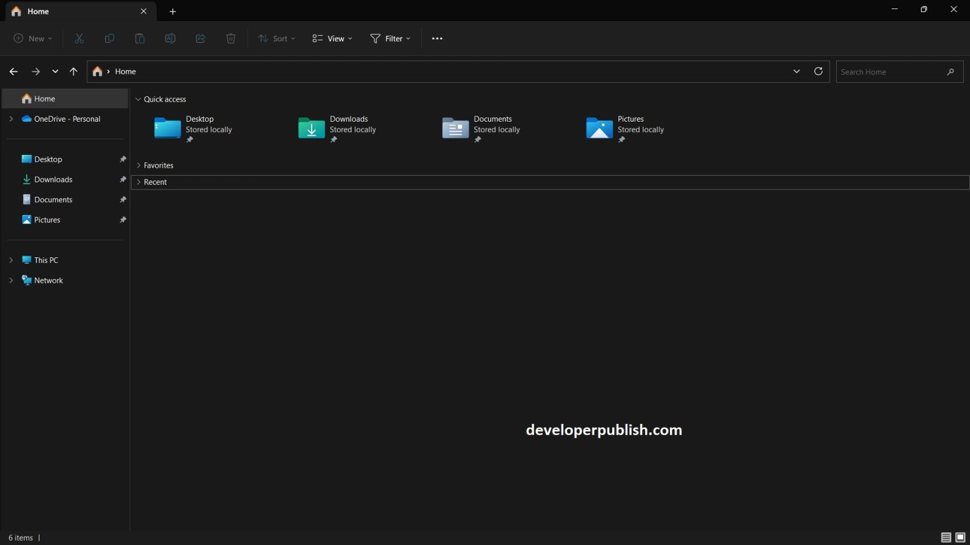Screen dimensions: 970x545
Task: Expand the Recent section
Action: point(139,182)
